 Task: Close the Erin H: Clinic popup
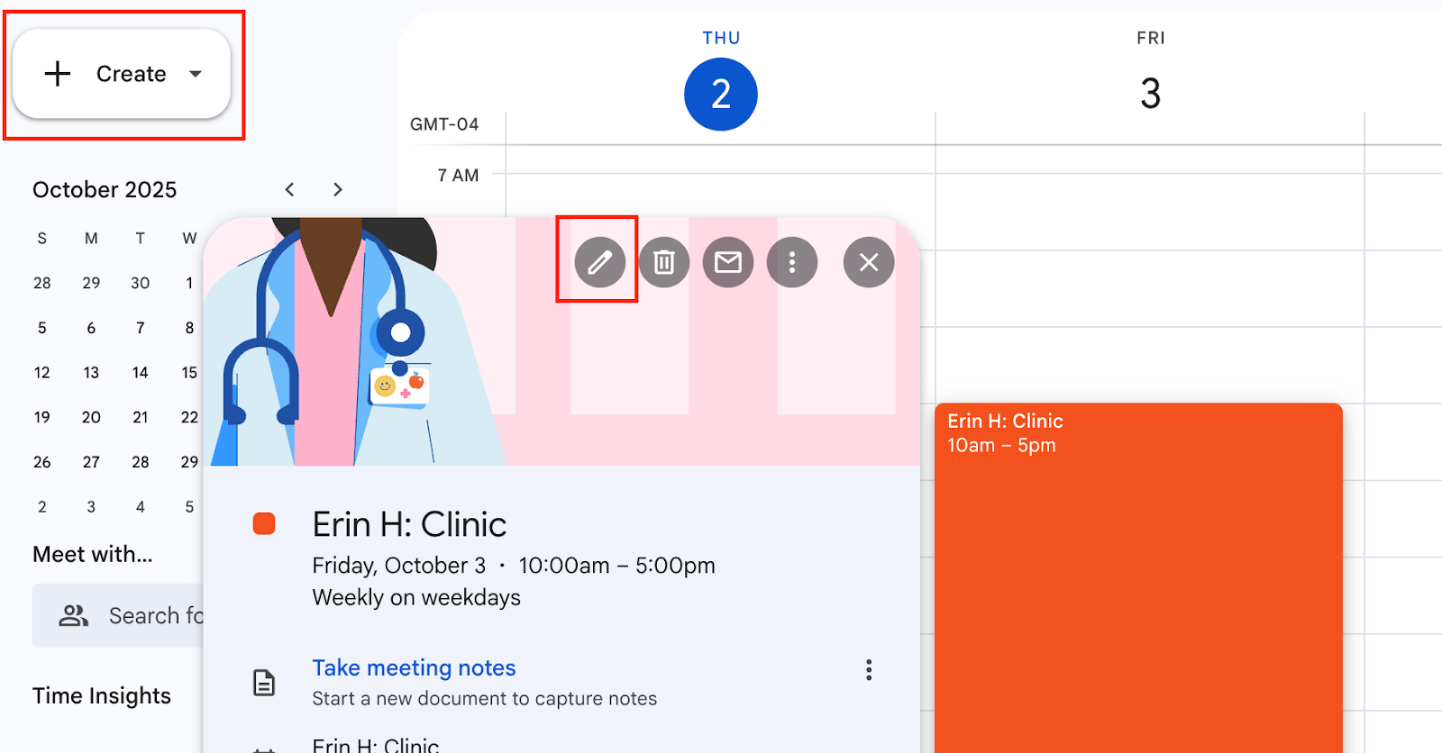tap(868, 262)
